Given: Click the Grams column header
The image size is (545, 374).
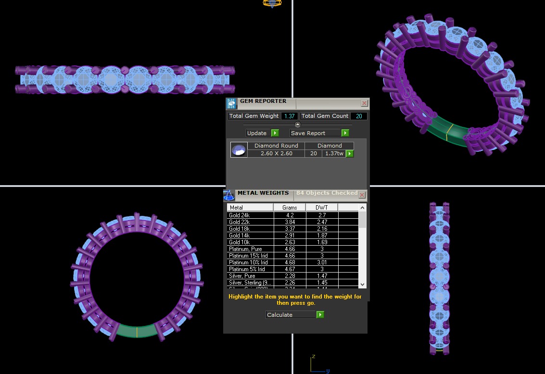Looking at the screenshot, I should point(290,207).
